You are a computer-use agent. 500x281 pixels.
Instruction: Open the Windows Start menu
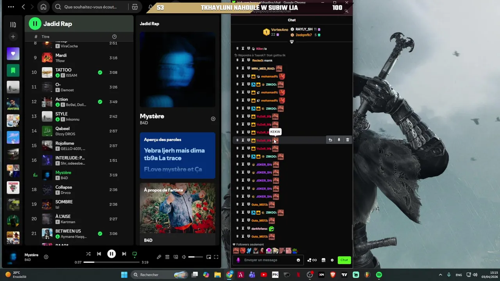124,275
